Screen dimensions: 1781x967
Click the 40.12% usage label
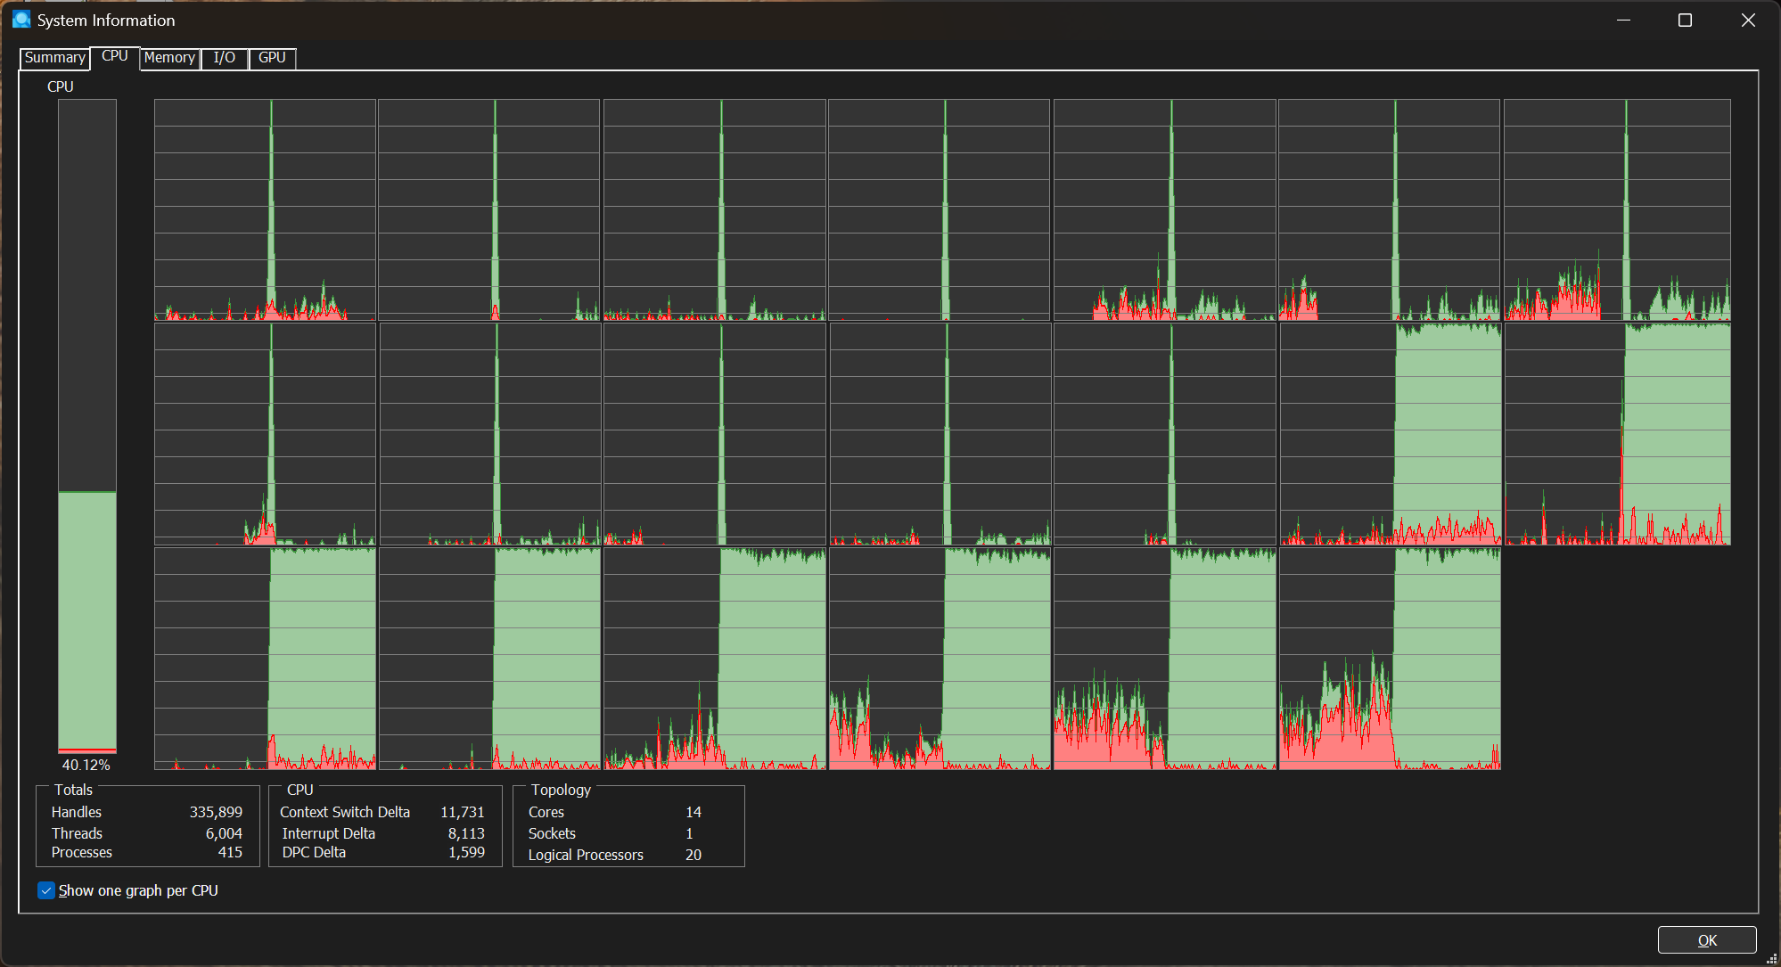point(86,764)
